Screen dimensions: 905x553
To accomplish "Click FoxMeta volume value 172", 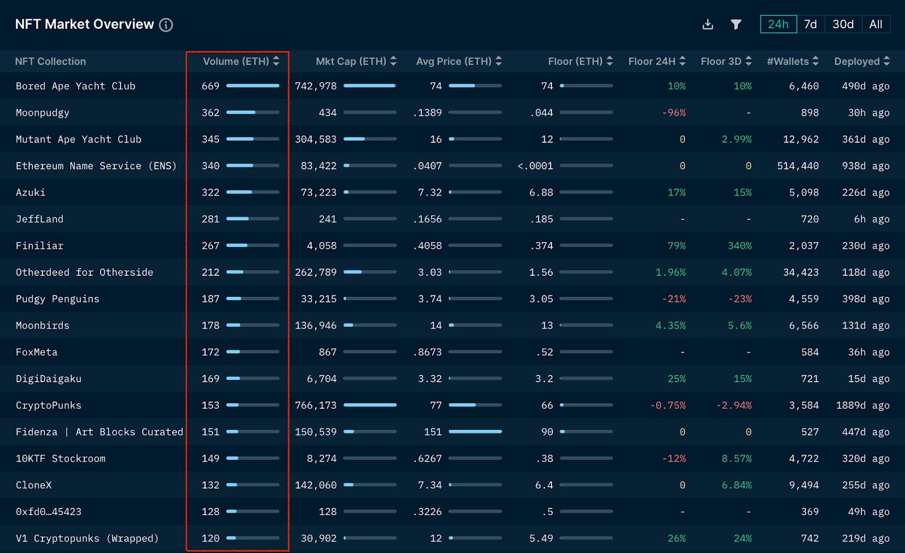I will [x=210, y=352].
